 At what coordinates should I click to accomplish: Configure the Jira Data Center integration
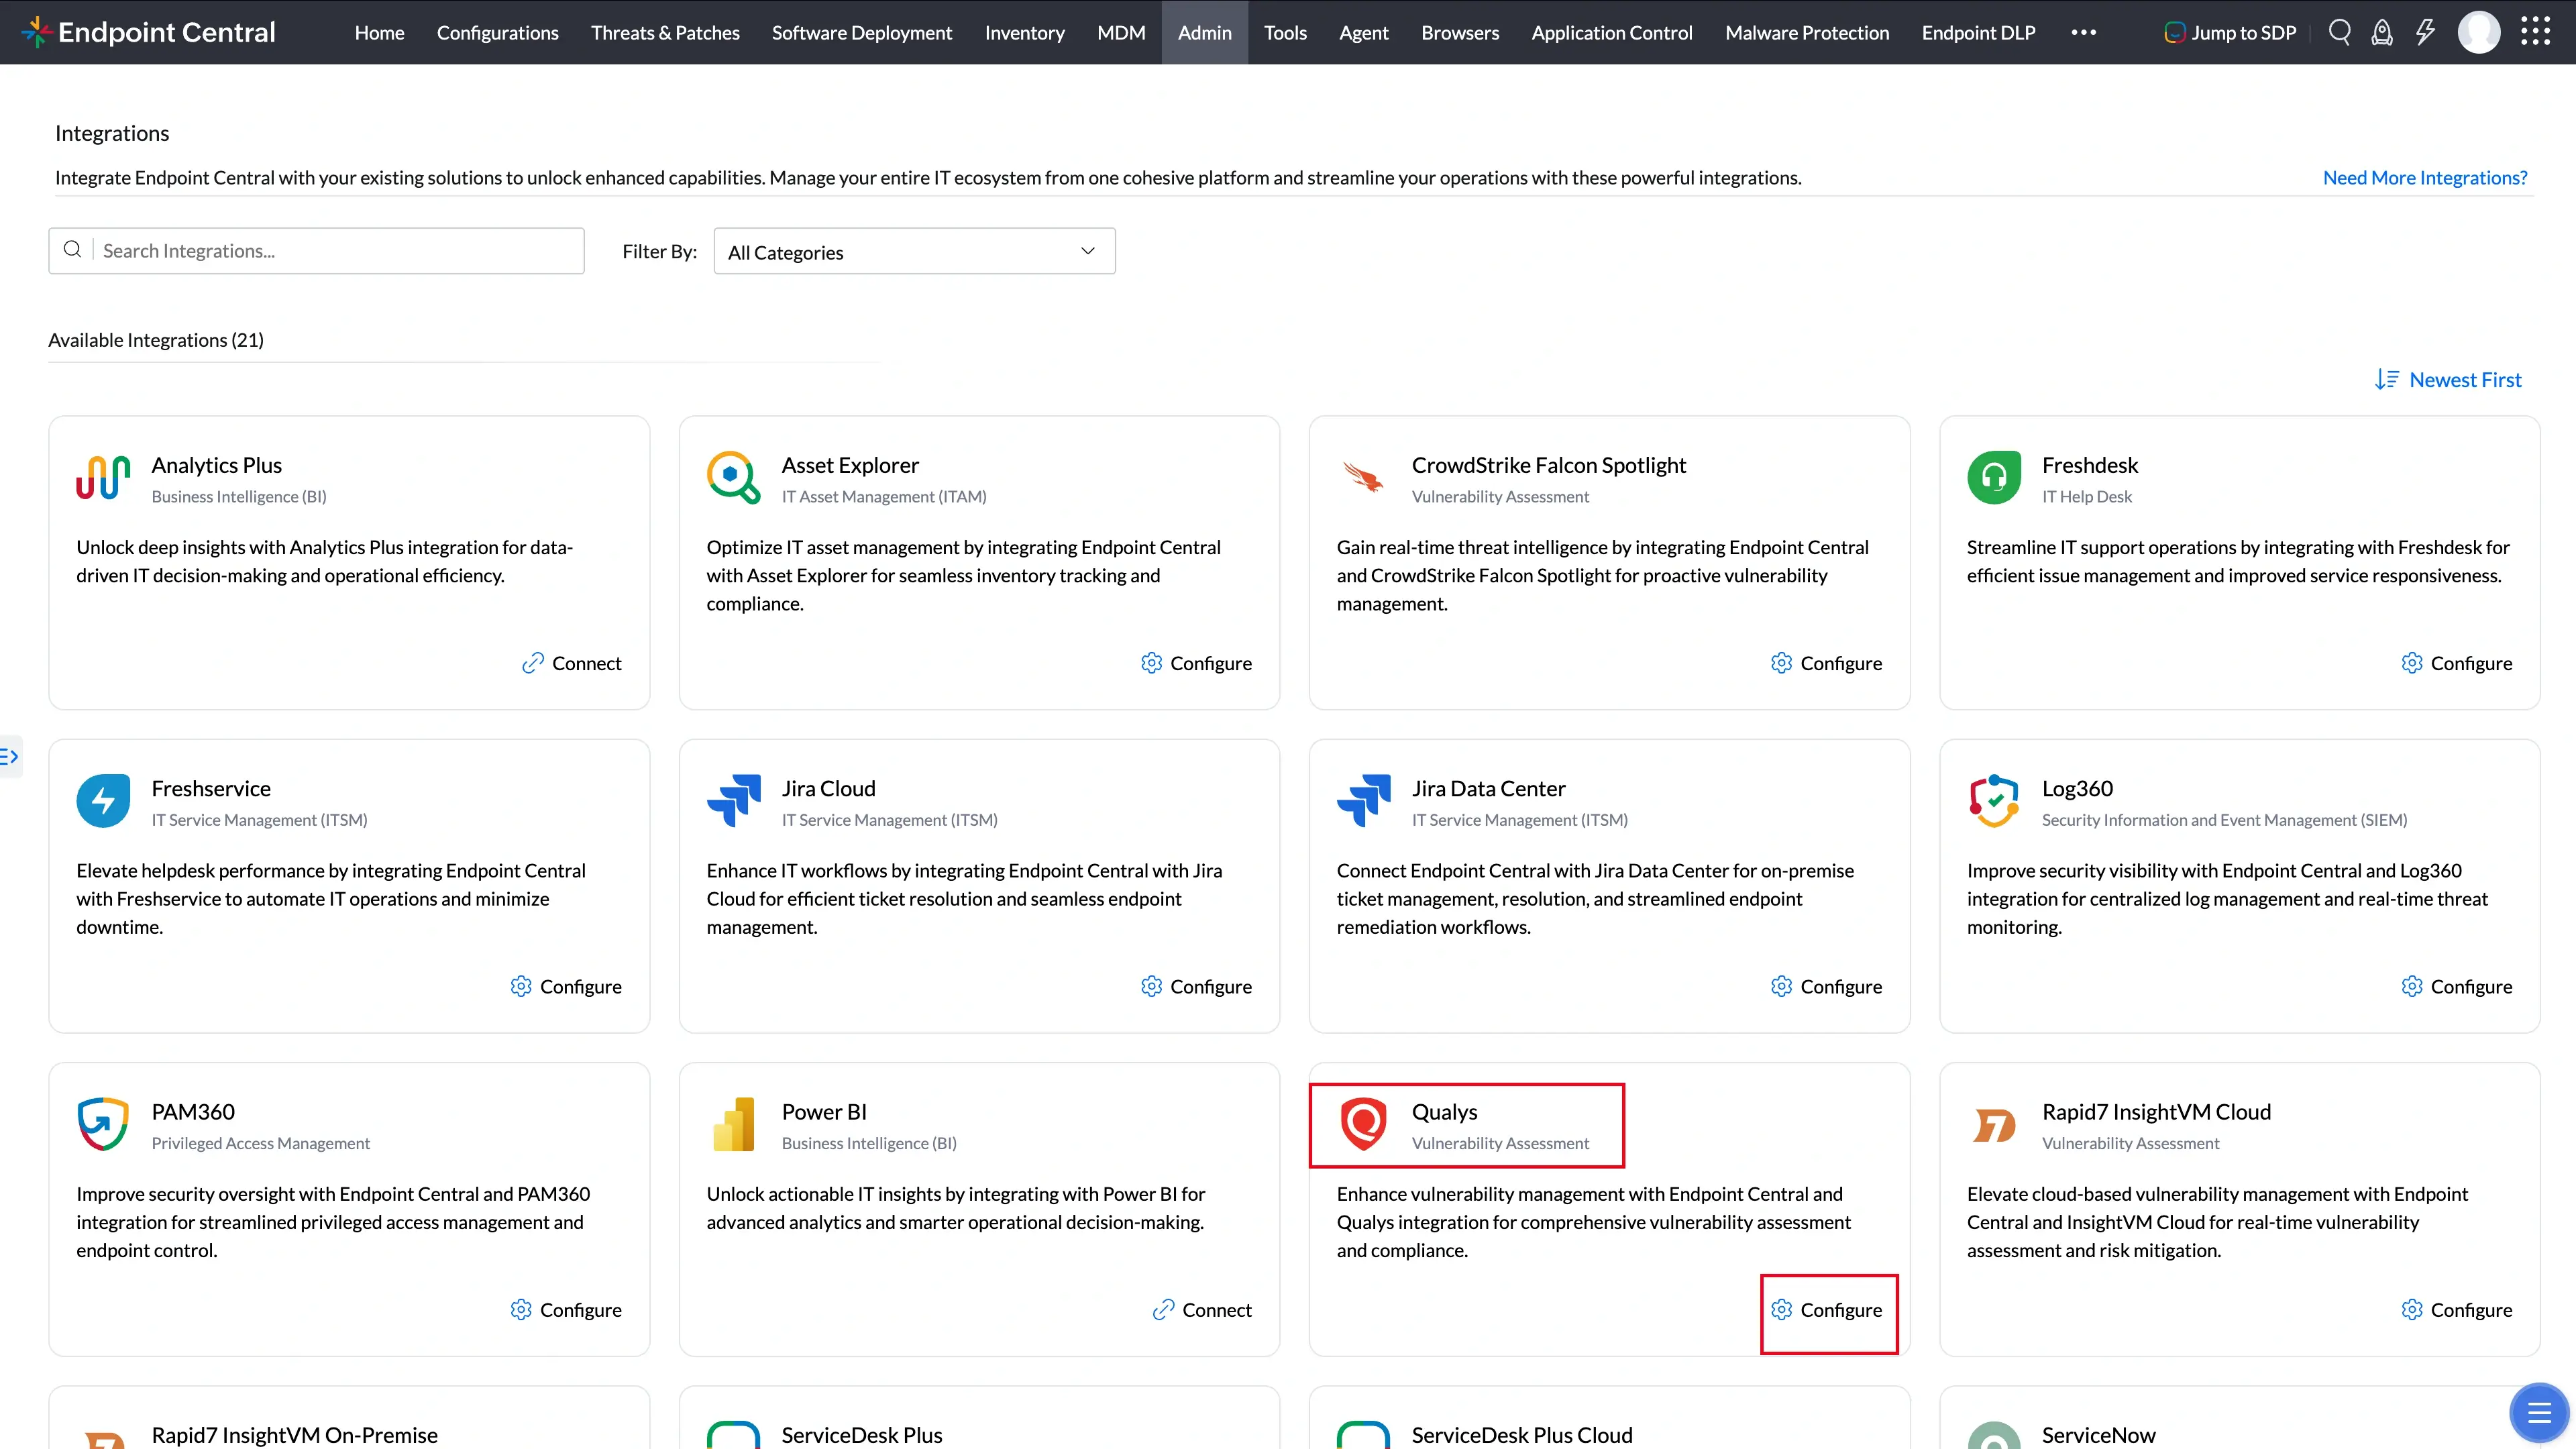(x=1826, y=986)
